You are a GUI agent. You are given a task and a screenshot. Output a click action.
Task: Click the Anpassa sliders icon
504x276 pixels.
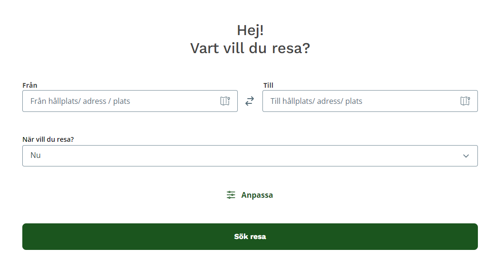231,195
